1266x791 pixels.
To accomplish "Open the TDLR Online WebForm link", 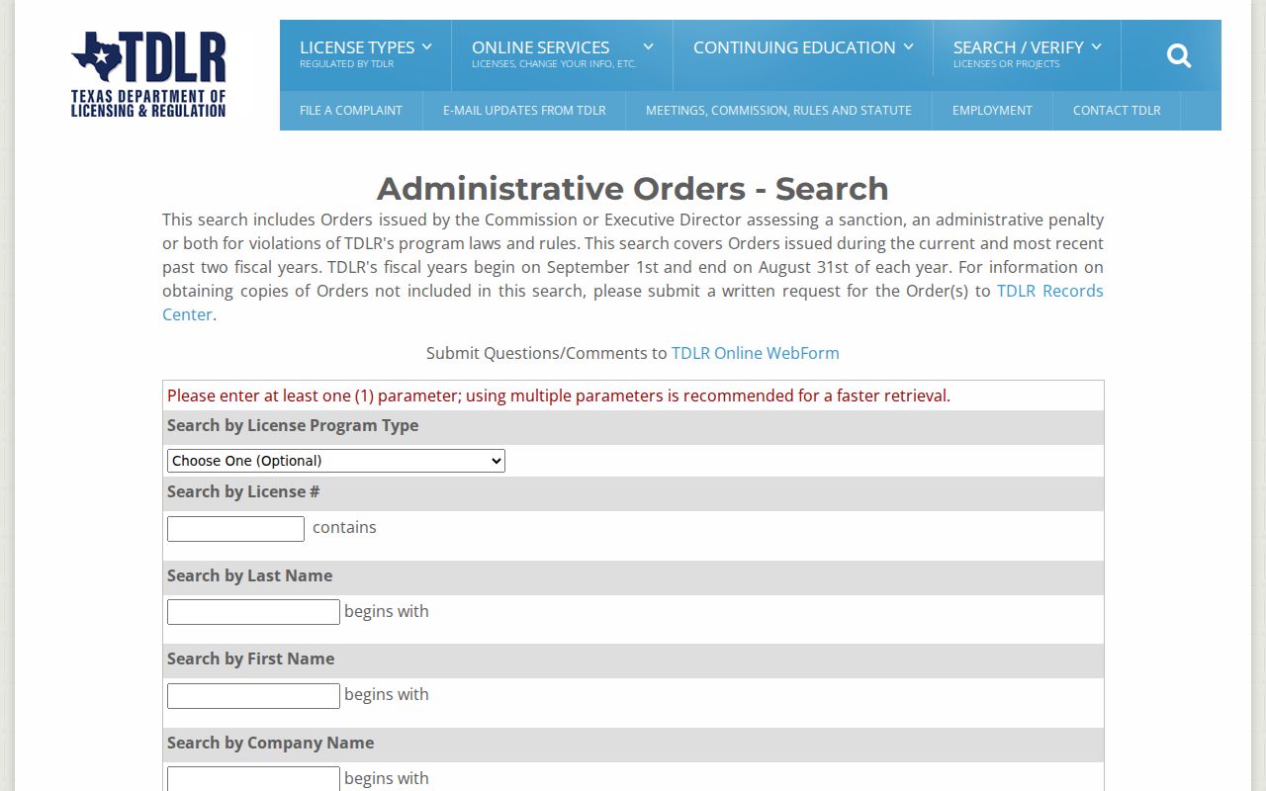I will [x=756, y=353].
